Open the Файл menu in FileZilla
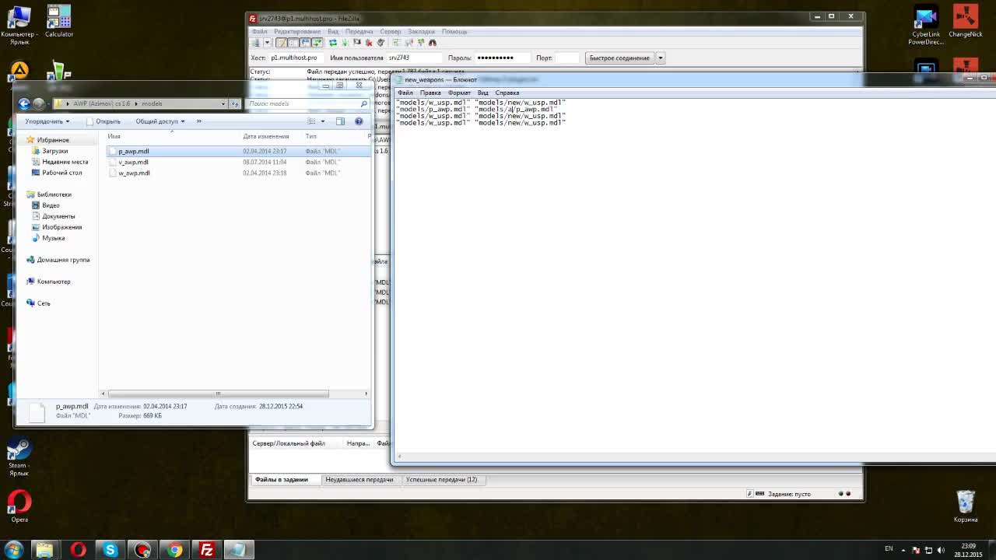The image size is (996, 560). 260,32
